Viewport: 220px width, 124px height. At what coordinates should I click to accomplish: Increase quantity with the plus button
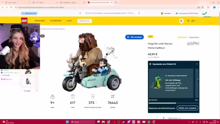click(164, 118)
